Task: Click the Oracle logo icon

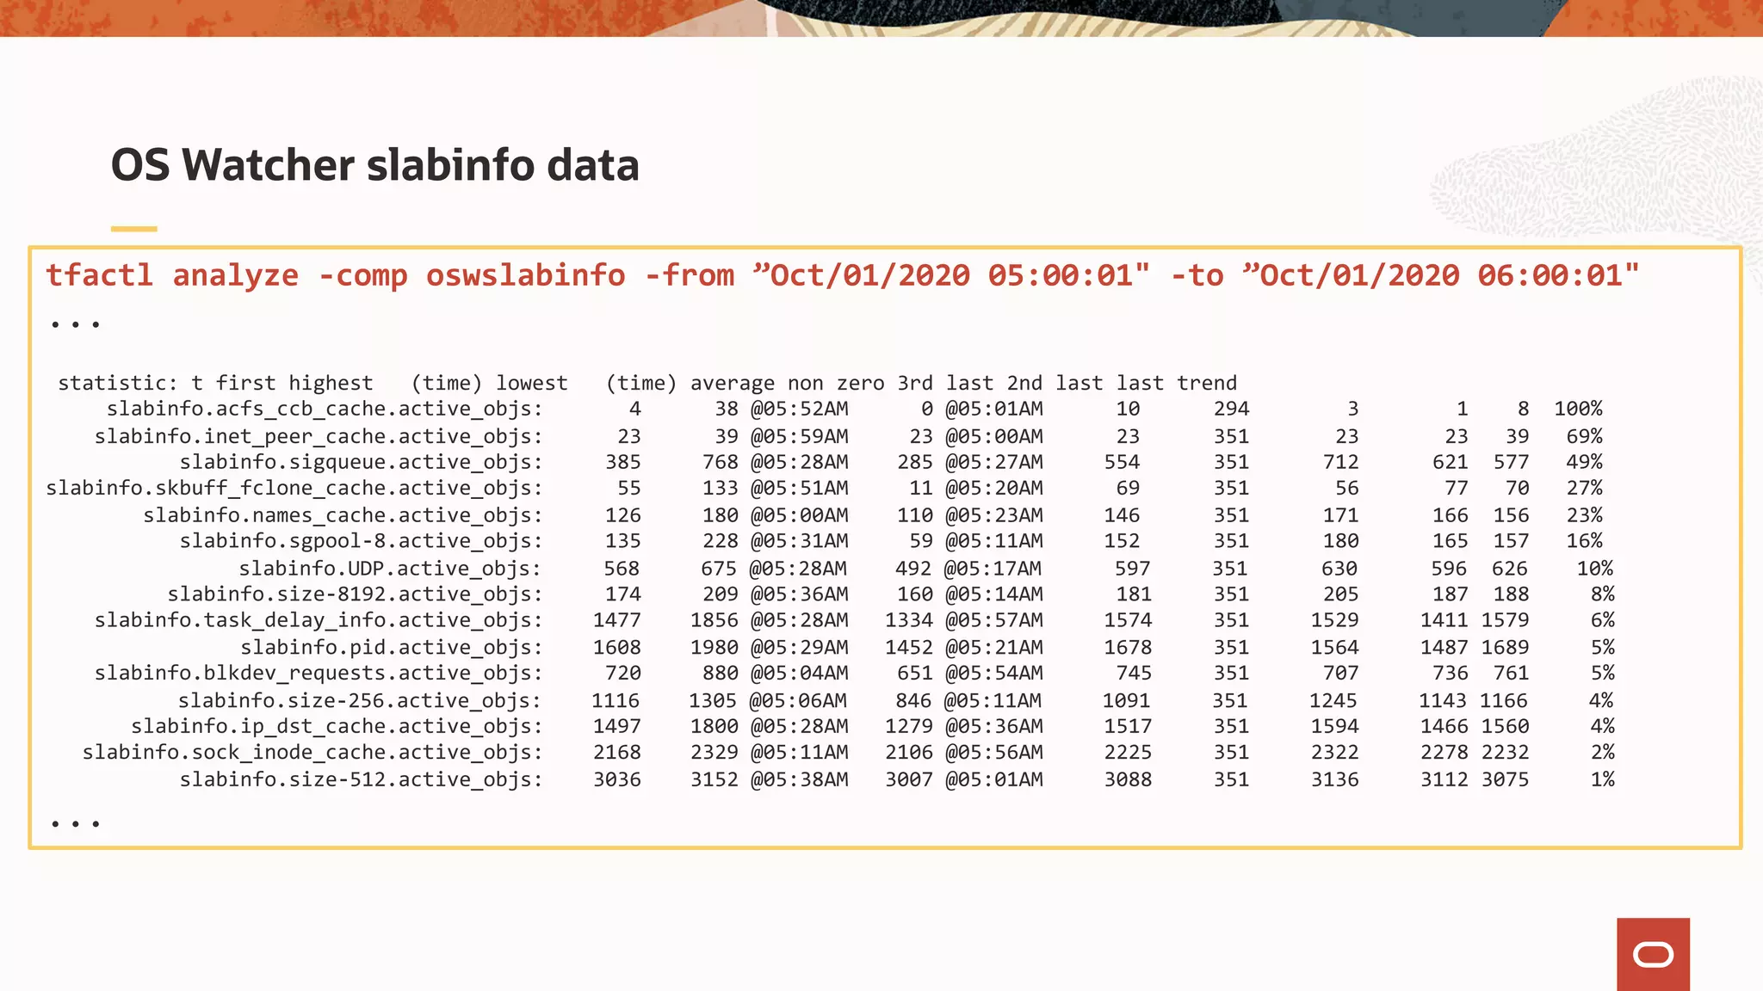Action: click(x=1653, y=954)
